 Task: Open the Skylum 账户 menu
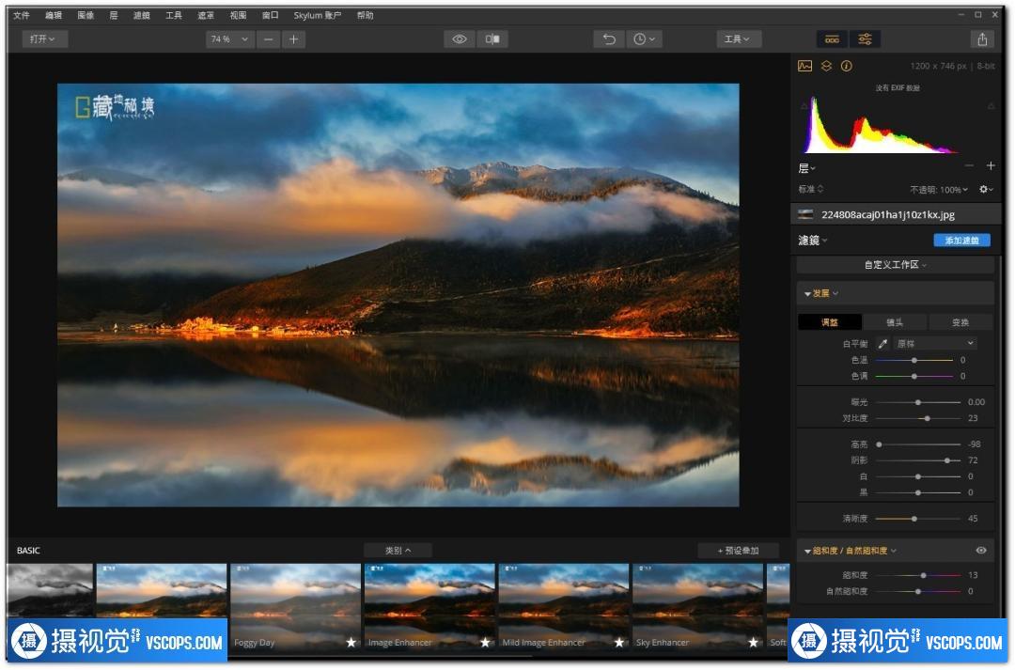pyautogui.click(x=318, y=16)
